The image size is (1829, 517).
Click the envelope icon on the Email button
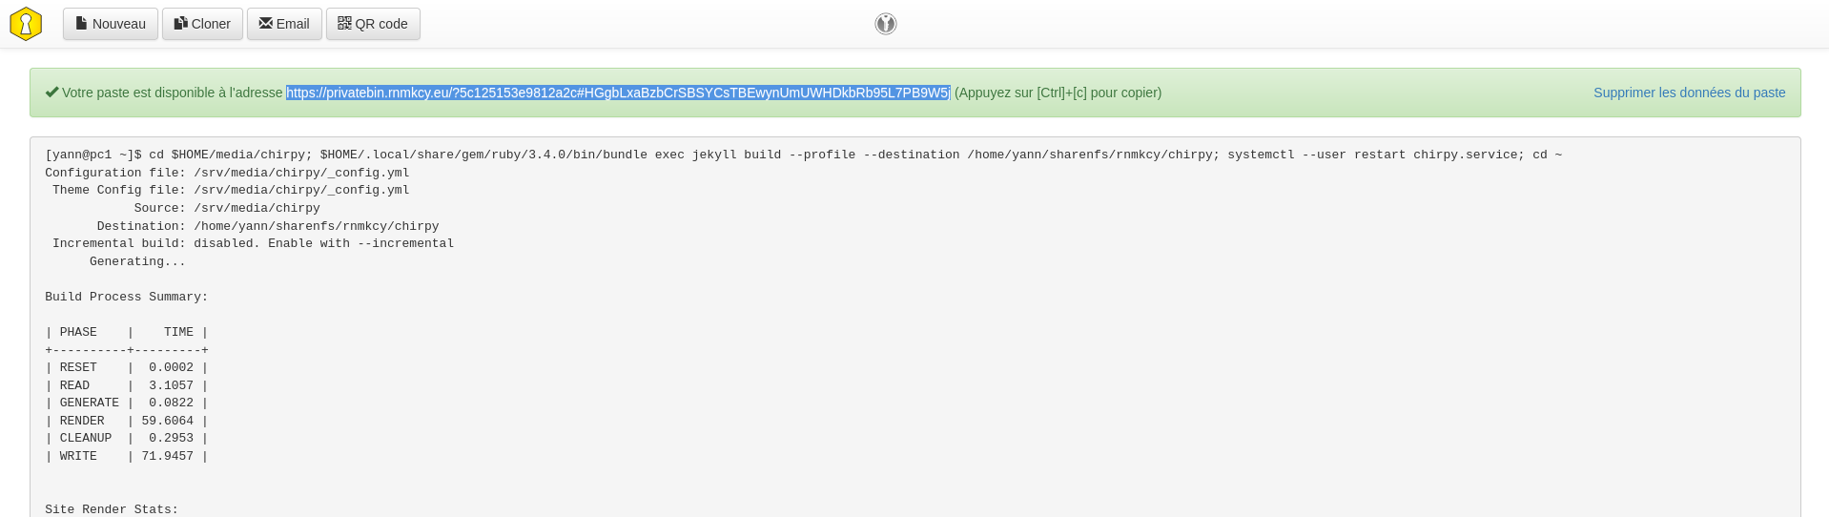click(265, 23)
